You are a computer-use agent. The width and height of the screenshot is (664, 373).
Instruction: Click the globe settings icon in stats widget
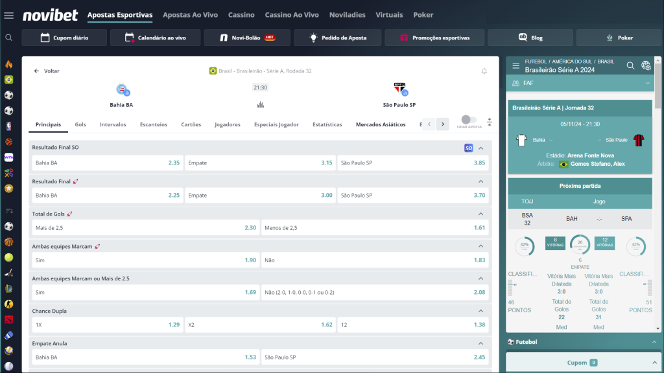(x=646, y=65)
